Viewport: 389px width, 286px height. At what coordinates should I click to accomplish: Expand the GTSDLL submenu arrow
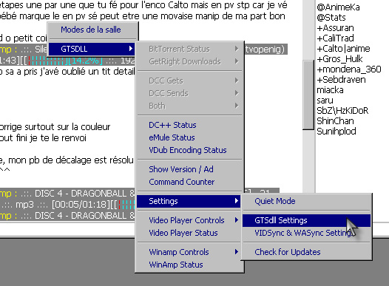coord(131,49)
